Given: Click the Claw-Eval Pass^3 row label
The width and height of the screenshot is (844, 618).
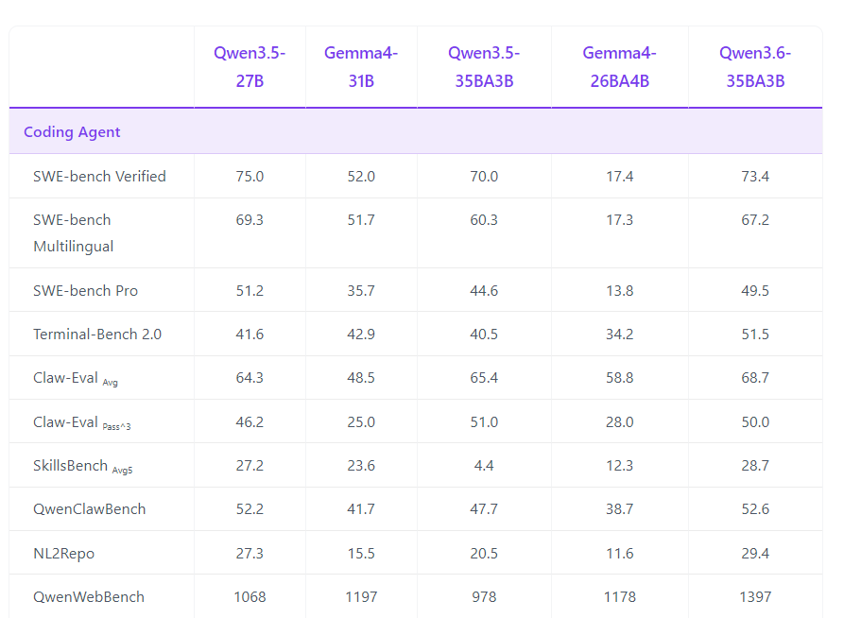Looking at the screenshot, I should click(x=81, y=422).
